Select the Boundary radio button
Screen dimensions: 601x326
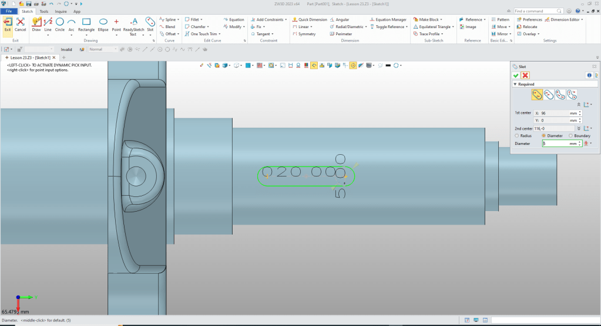pos(570,135)
